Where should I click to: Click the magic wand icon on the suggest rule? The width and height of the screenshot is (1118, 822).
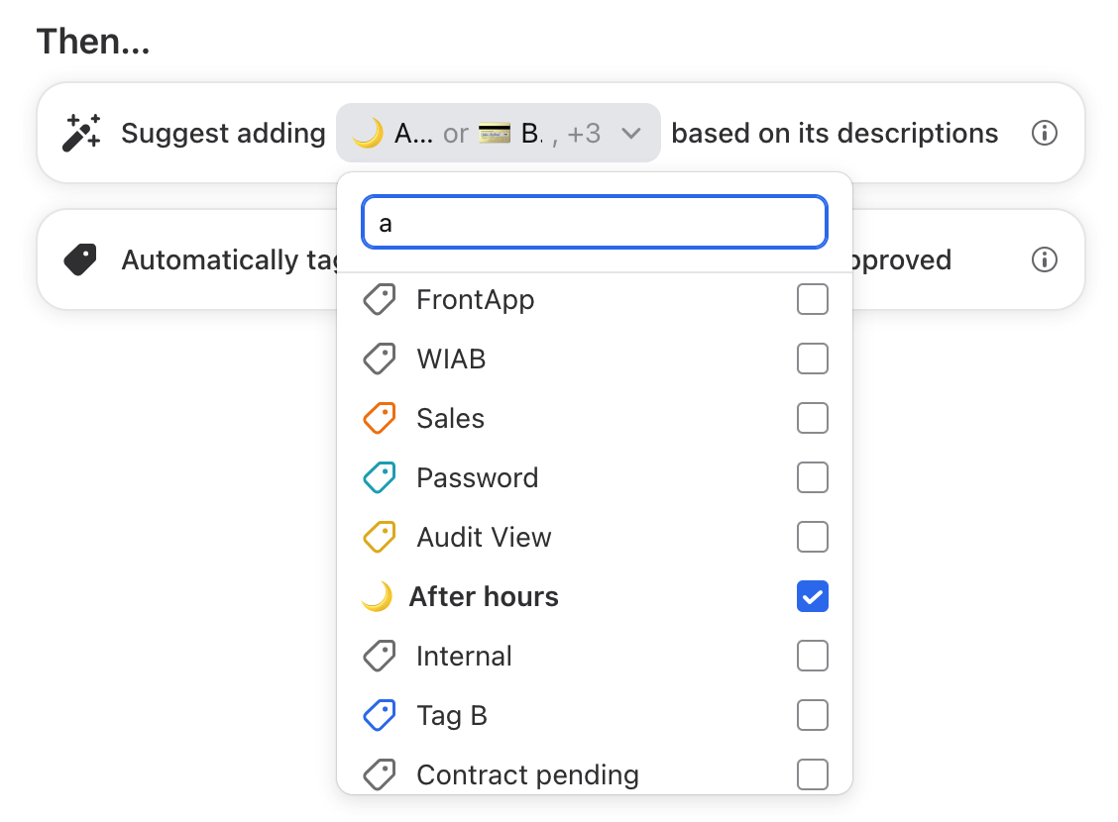81,133
